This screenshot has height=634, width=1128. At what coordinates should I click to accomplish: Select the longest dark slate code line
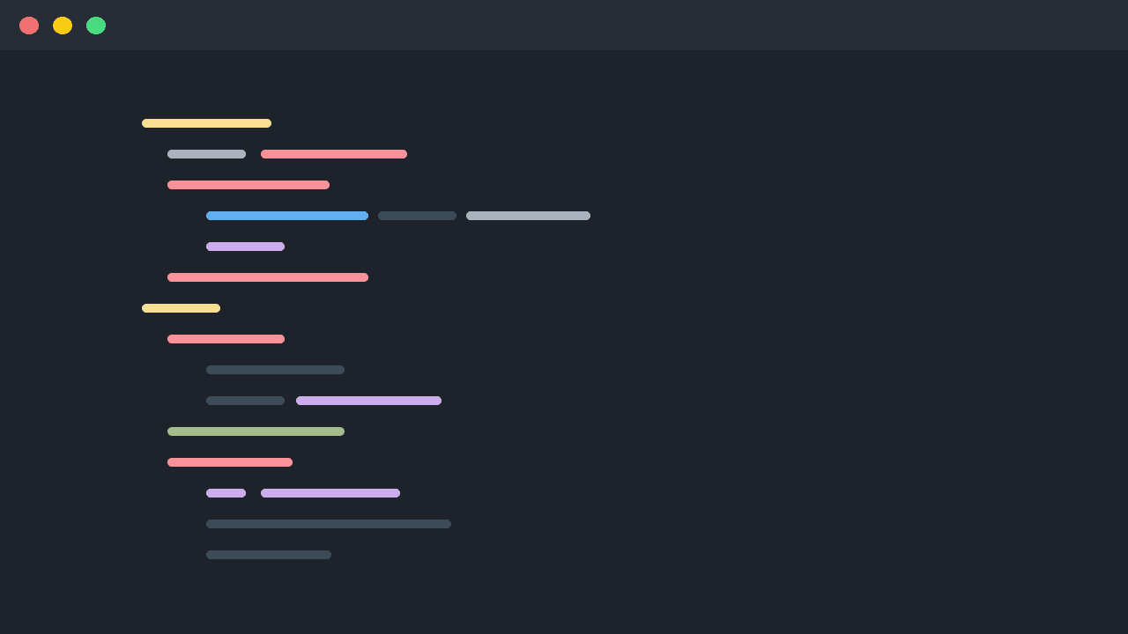click(329, 524)
